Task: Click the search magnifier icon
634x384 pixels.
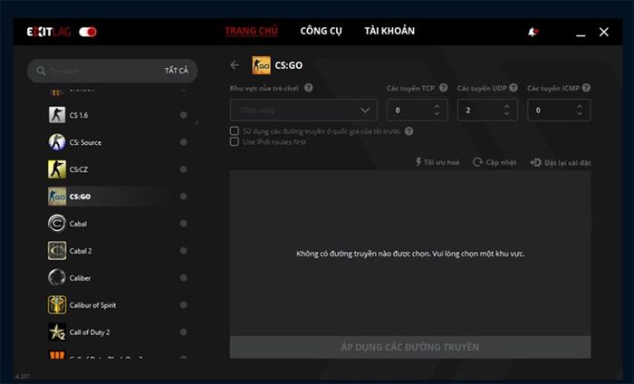Action: pos(41,71)
